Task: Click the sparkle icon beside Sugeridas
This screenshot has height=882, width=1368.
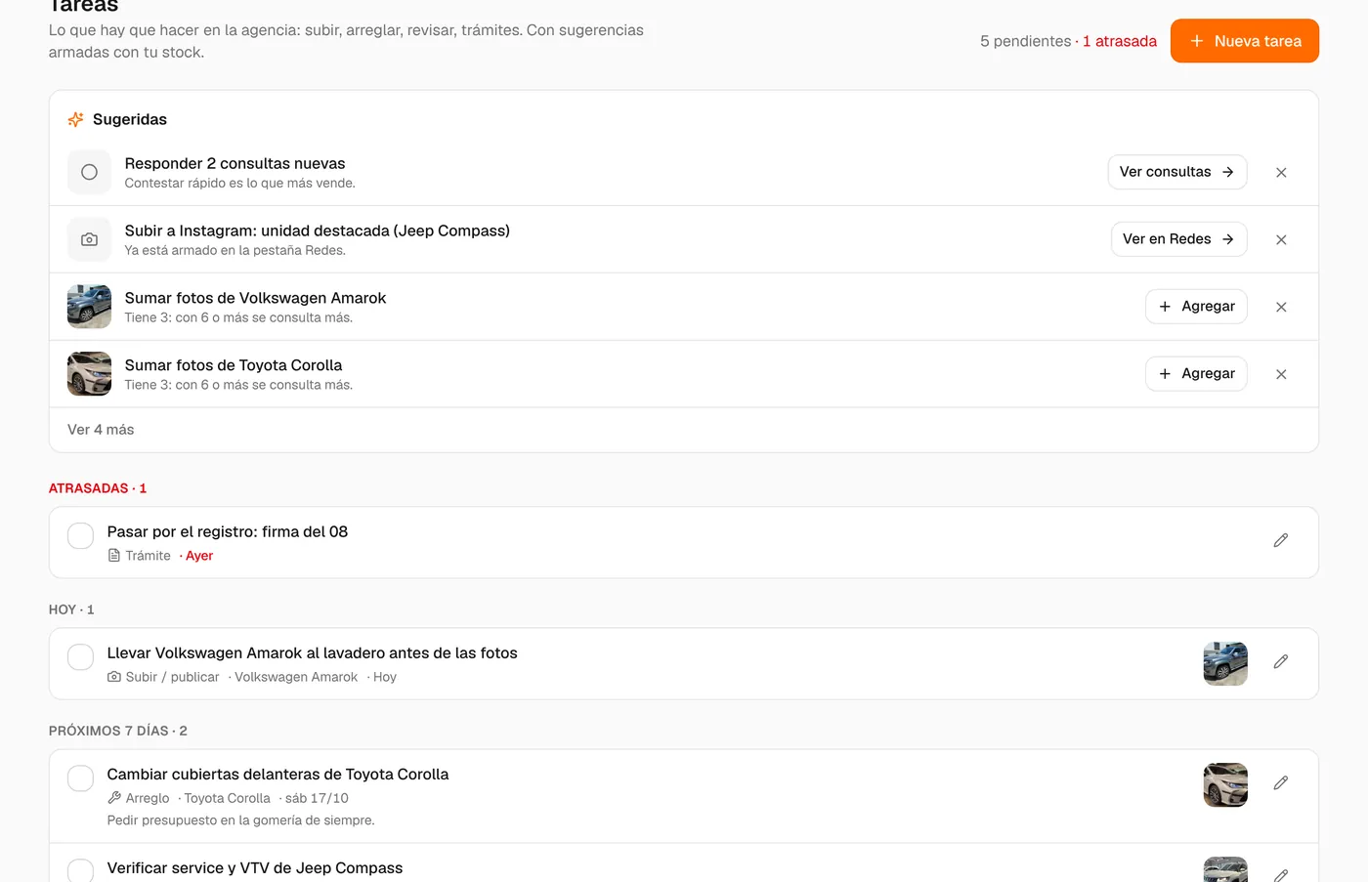Action: [75, 119]
